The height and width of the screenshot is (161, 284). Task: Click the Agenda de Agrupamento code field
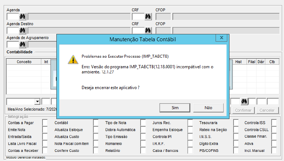click(13, 45)
